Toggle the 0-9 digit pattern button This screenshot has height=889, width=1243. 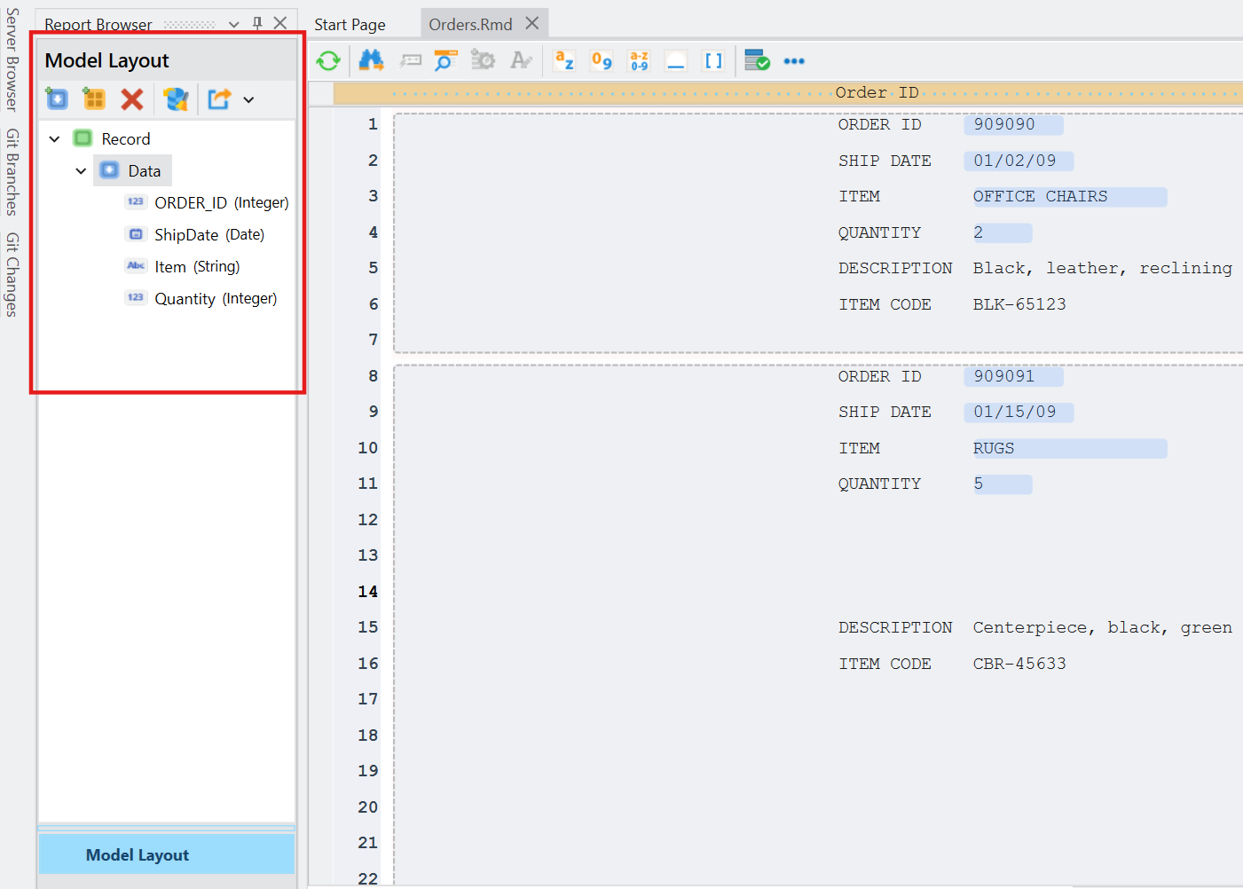(x=602, y=60)
